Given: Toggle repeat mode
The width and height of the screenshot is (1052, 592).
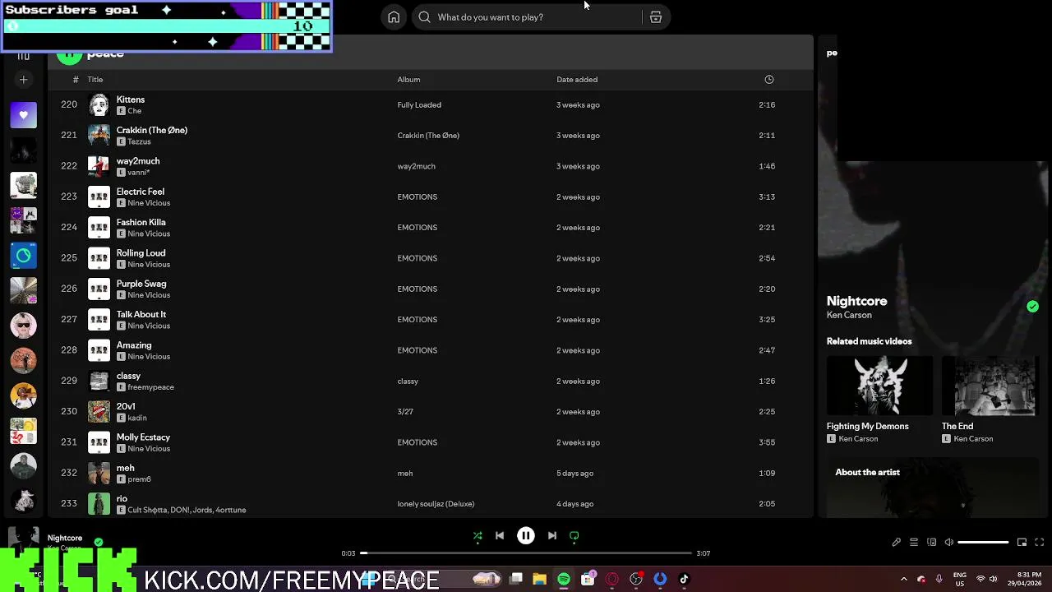Looking at the screenshot, I should tap(574, 536).
